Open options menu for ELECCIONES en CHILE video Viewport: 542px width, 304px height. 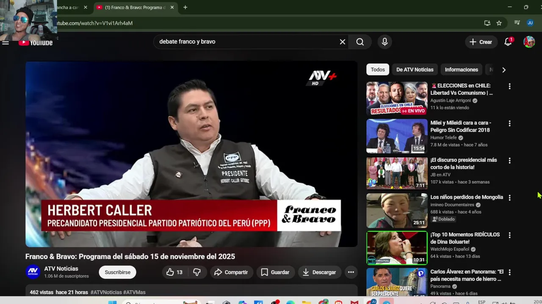(509, 86)
